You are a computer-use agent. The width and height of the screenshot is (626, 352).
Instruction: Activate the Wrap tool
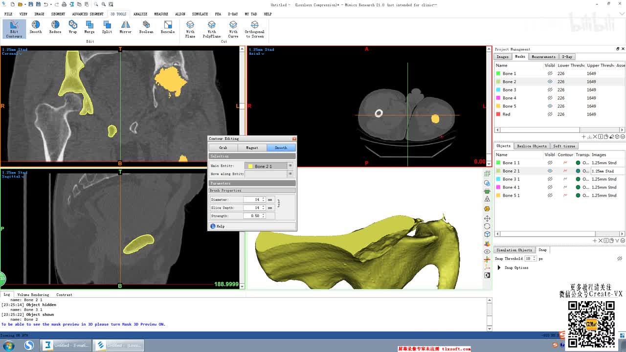[x=73, y=27]
